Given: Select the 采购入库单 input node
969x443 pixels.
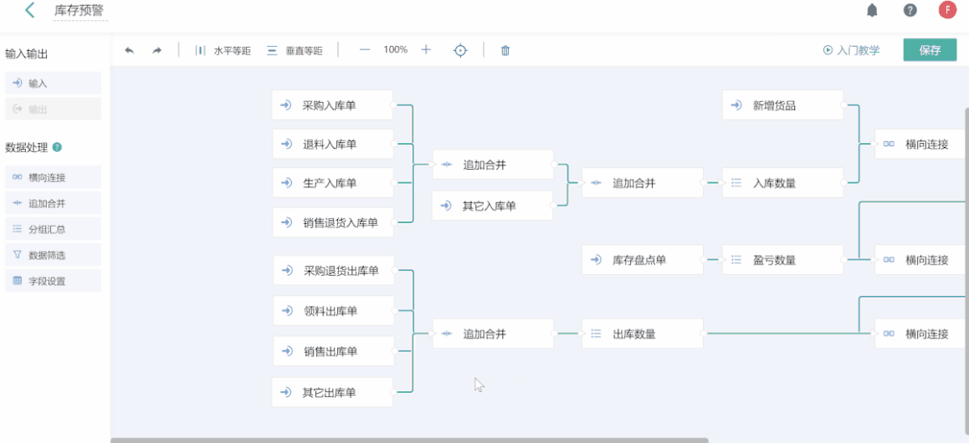Looking at the screenshot, I should pyautogui.click(x=332, y=105).
